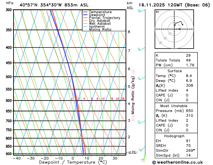Click the K index value '29'

(188, 55)
